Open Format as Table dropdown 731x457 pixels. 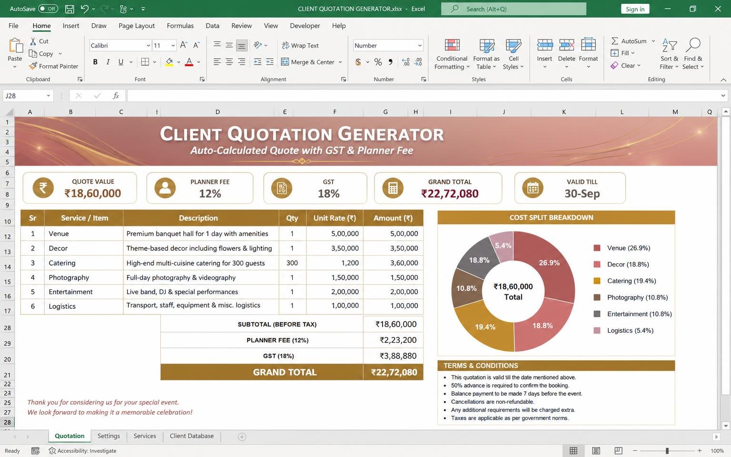tap(486, 54)
